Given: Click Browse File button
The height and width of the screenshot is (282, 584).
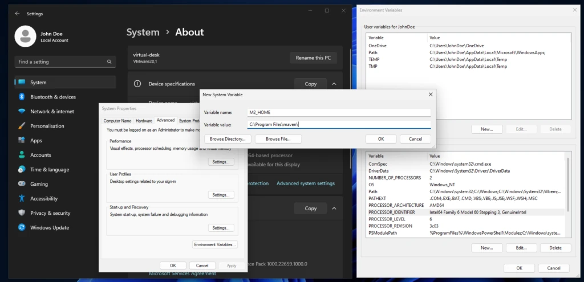Looking at the screenshot, I should (x=278, y=138).
